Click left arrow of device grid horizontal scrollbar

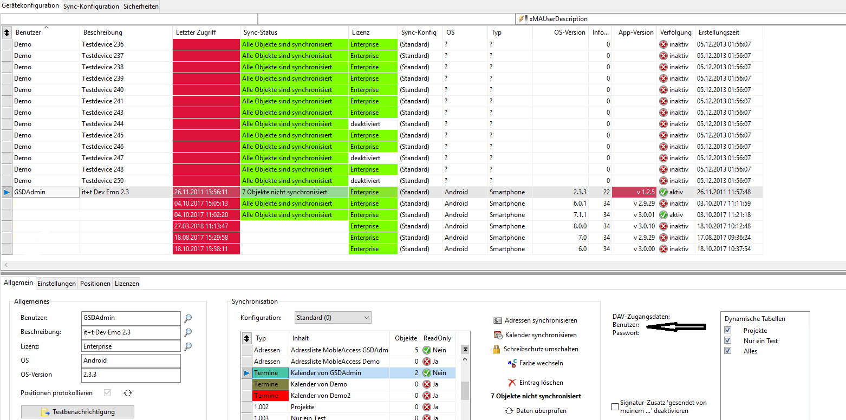point(5,265)
